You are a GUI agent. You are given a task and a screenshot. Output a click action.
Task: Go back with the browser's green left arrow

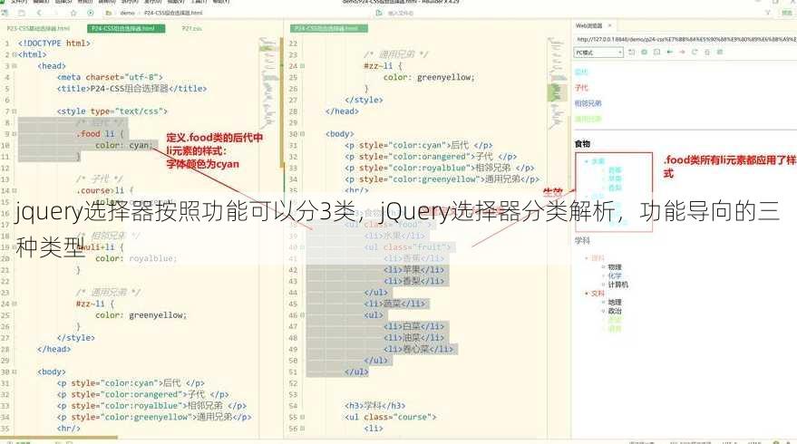tap(669, 53)
